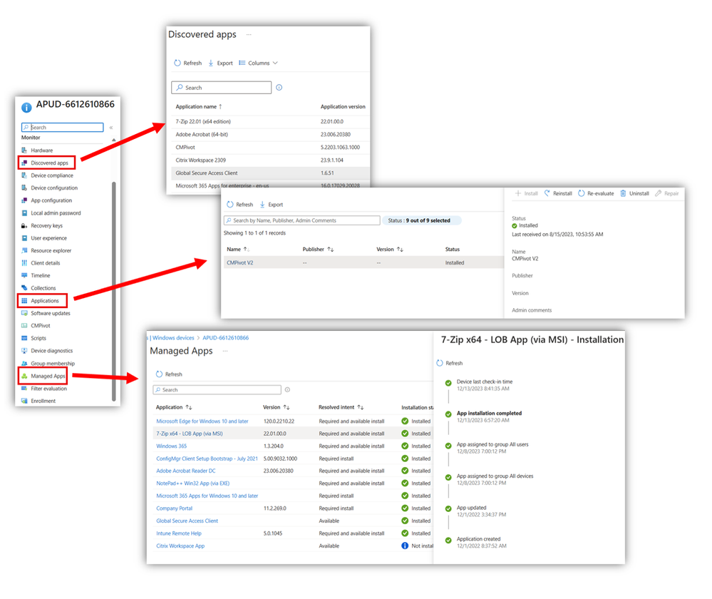The width and height of the screenshot is (712, 599).
Task: Click the Re-evaluate action
Action: tap(596, 194)
